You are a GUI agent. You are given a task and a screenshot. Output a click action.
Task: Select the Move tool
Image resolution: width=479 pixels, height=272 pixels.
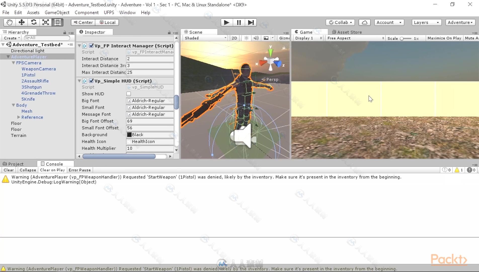click(x=22, y=22)
